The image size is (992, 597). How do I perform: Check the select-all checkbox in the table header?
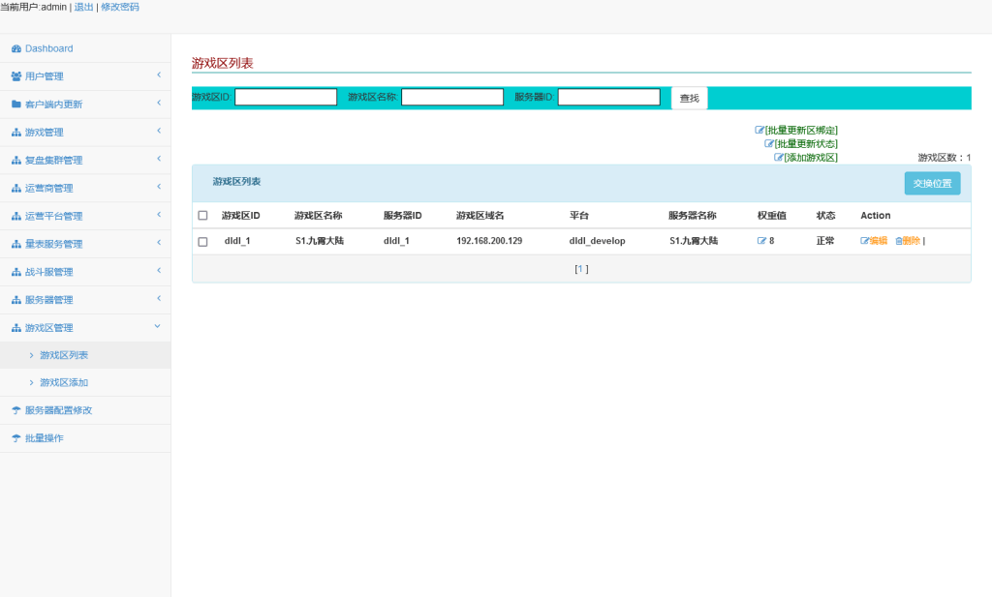[202, 215]
